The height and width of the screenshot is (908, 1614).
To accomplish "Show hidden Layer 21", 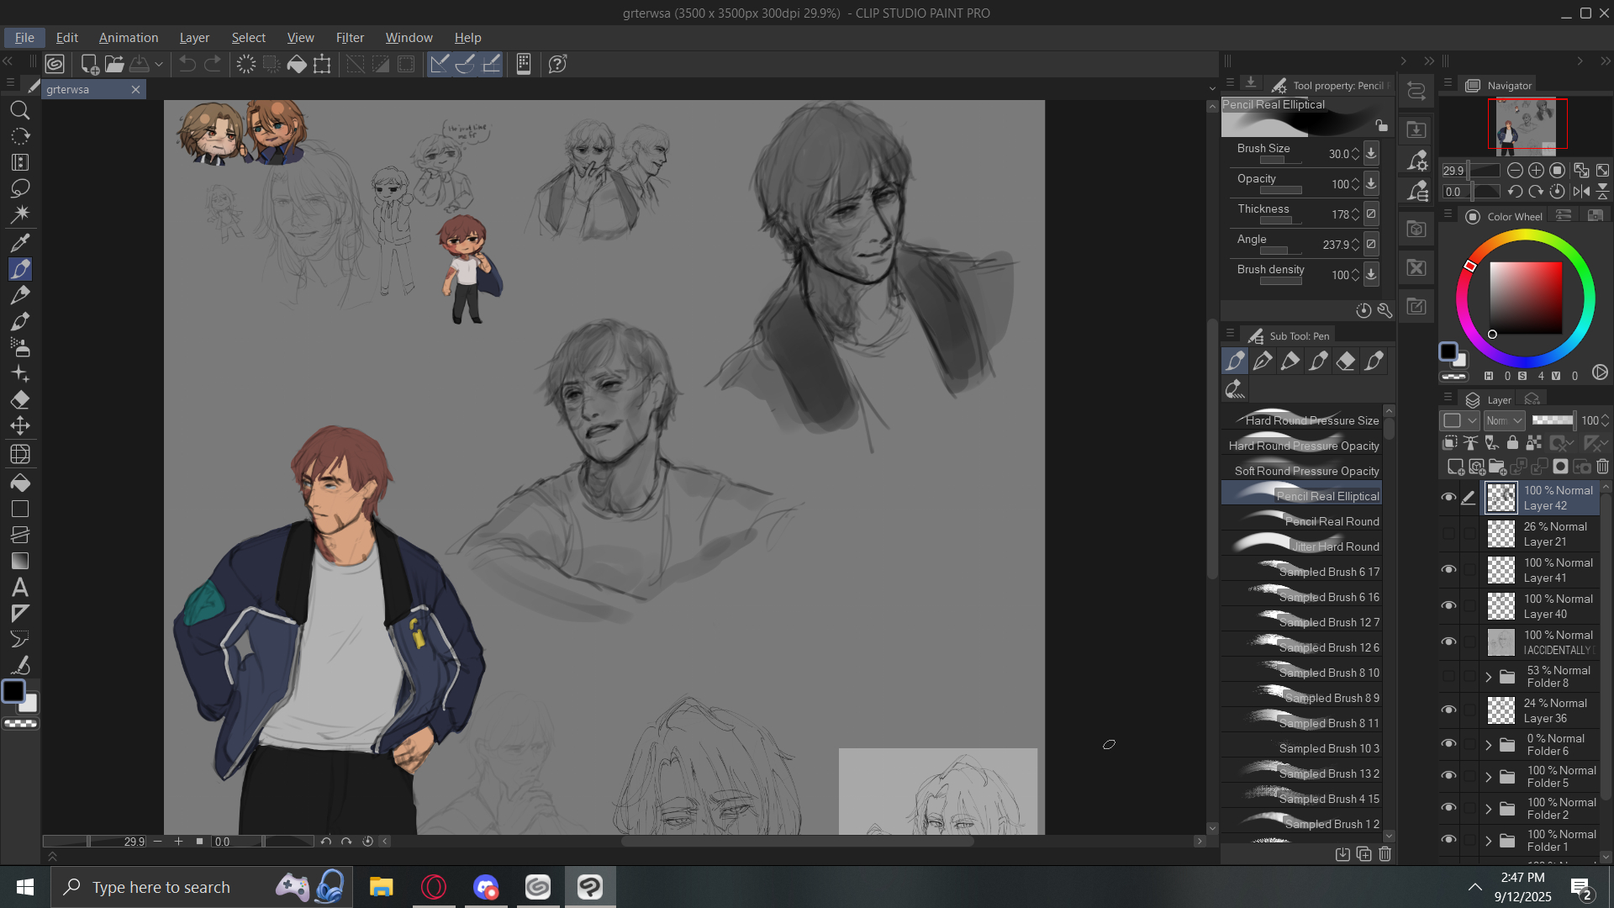I will coord(1448,534).
